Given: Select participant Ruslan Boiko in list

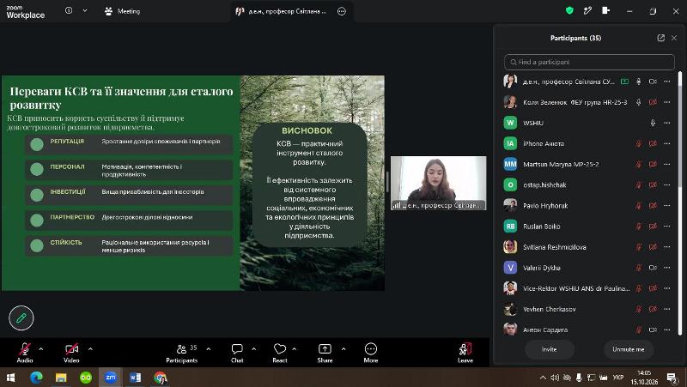Looking at the screenshot, I should tap(589, 227).
